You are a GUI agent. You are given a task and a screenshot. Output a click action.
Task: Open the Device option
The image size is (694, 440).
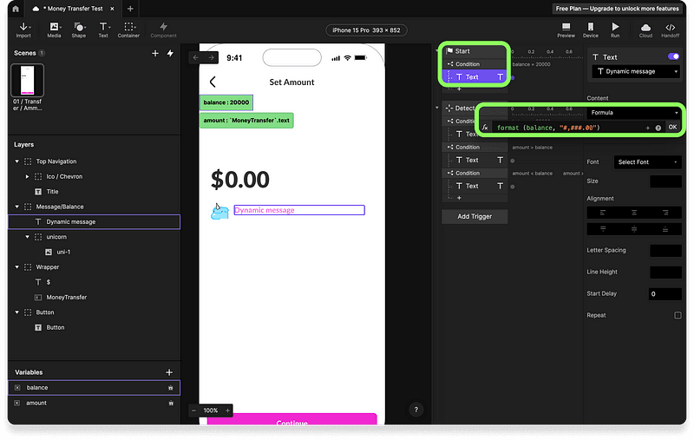(591, 30)
